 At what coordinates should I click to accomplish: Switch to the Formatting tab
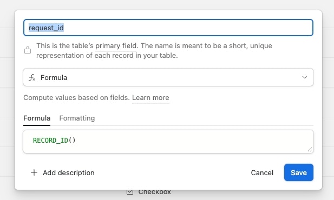pyautogui.click(x=77, y=118)
